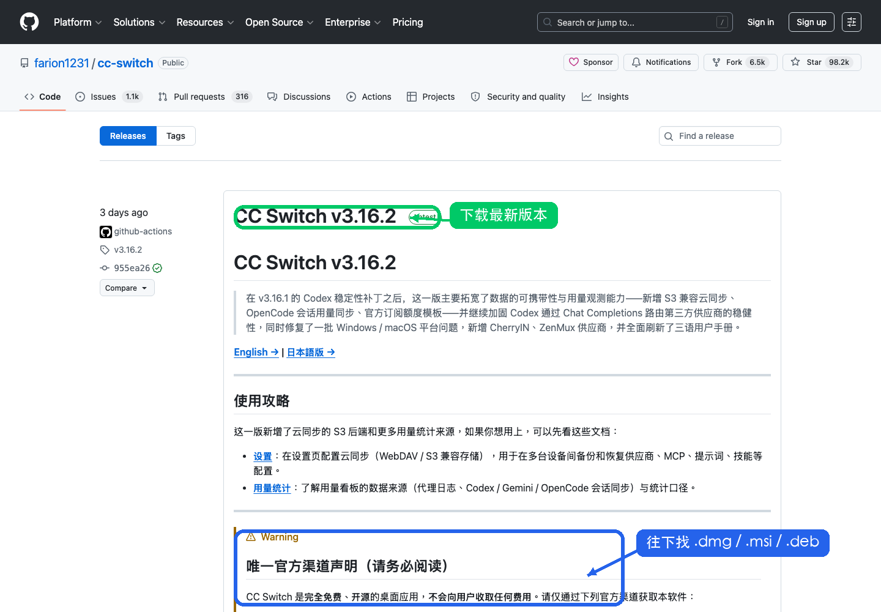
Task: Expand the Enterprise menu
Action: (x=353, y=22)
